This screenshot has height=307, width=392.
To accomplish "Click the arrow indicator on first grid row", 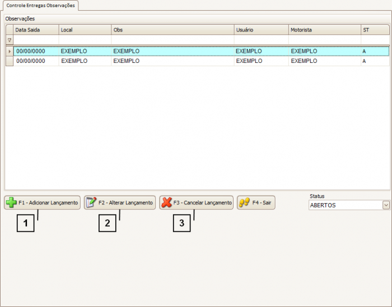I will click(x=9, y=51).
